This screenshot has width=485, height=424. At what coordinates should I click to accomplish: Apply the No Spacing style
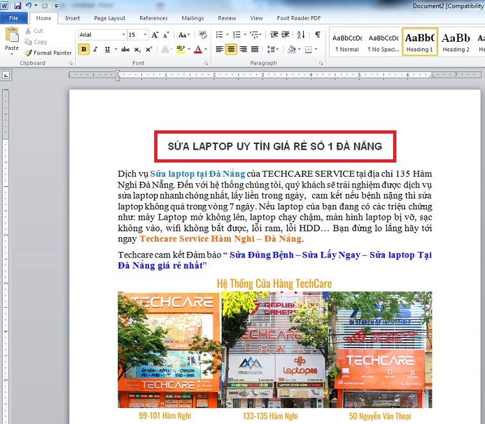384,42
